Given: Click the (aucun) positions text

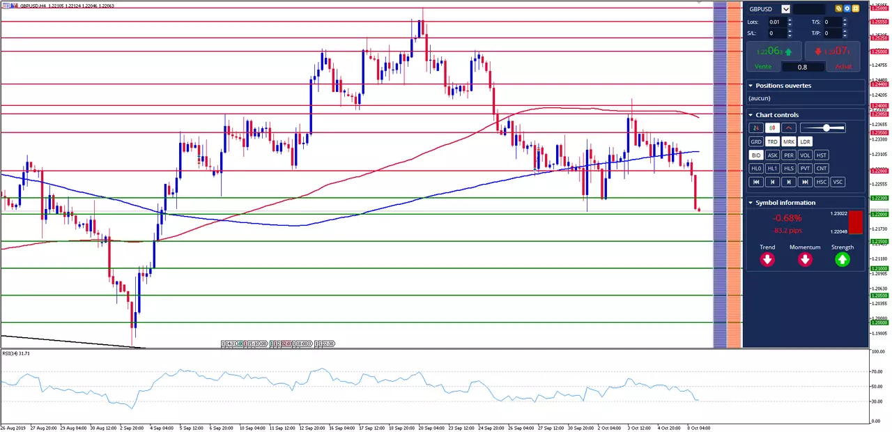Looking at the screenshot, I should (759, 98).
